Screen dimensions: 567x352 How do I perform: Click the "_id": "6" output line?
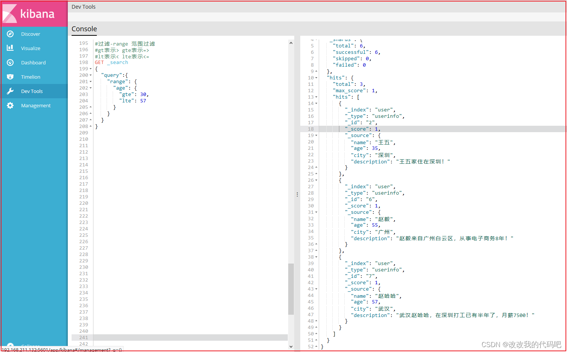coord(361,200)
